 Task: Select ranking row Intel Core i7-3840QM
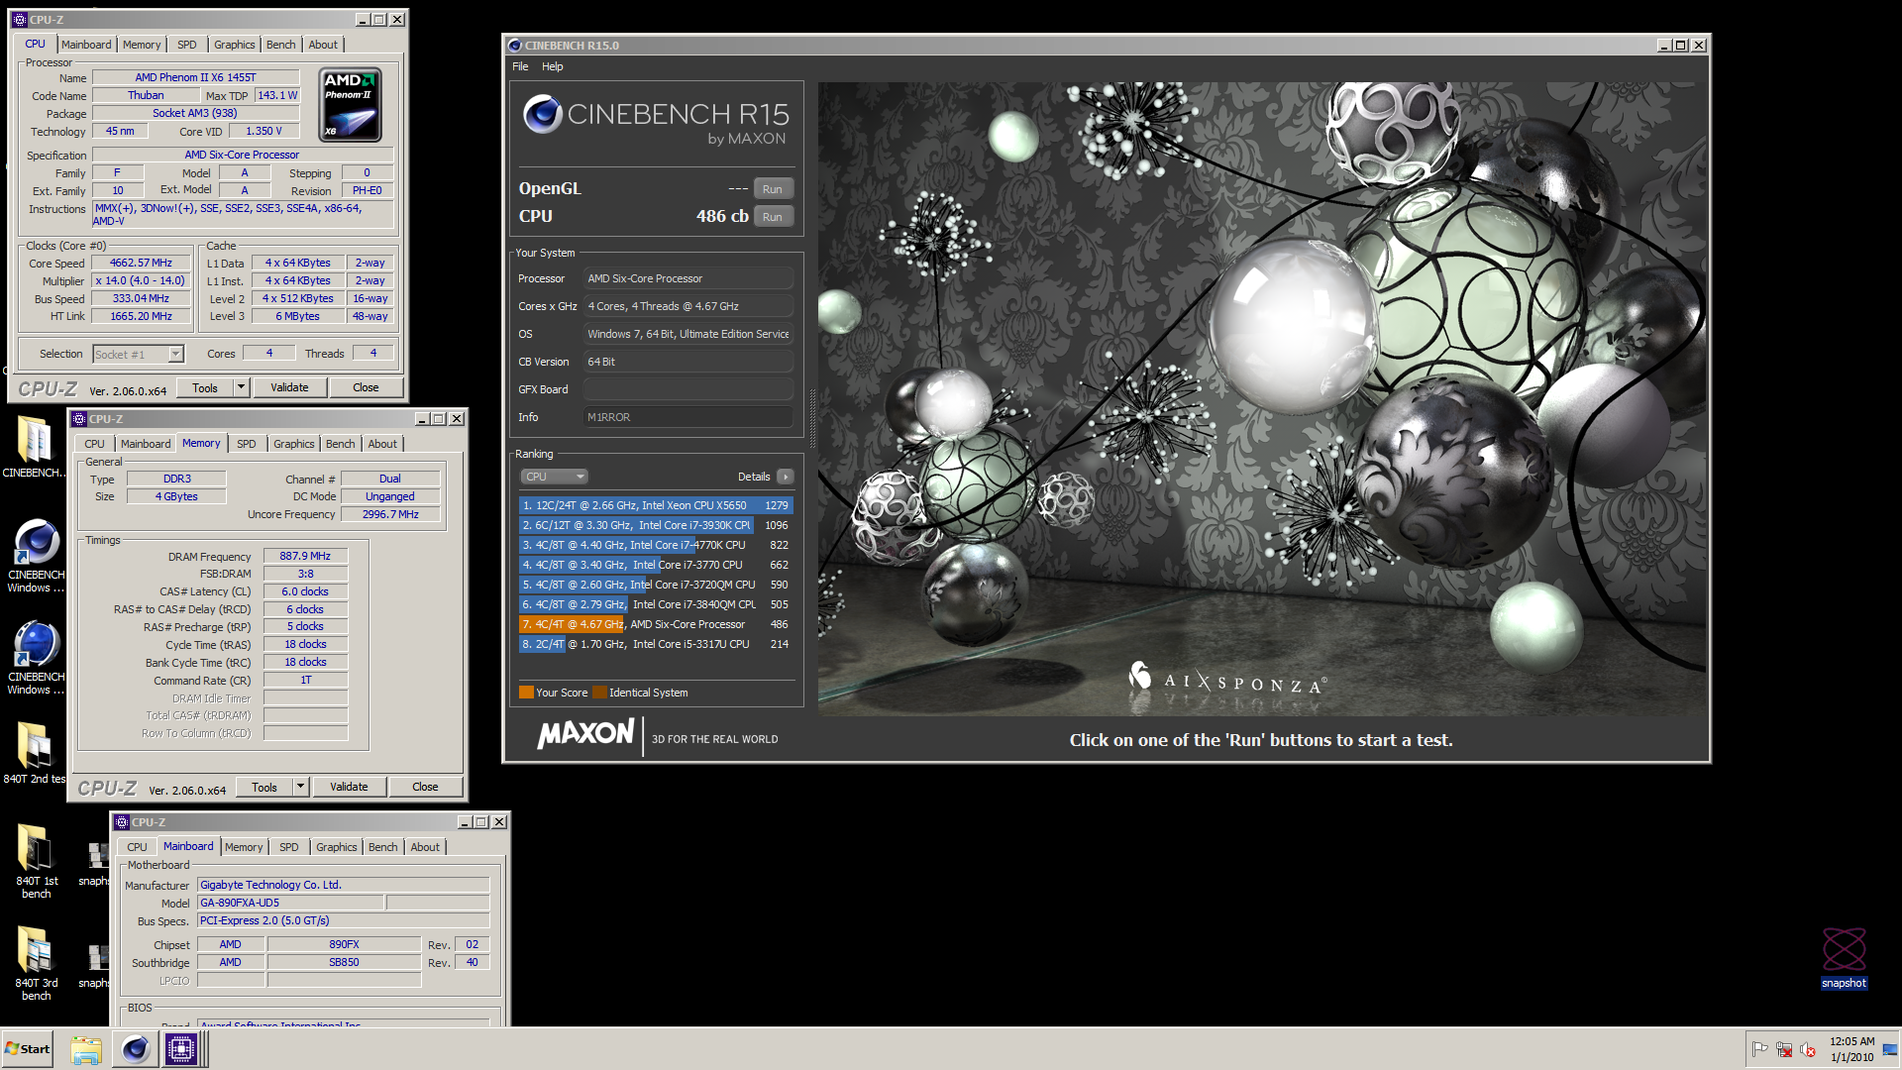point(656,604)
